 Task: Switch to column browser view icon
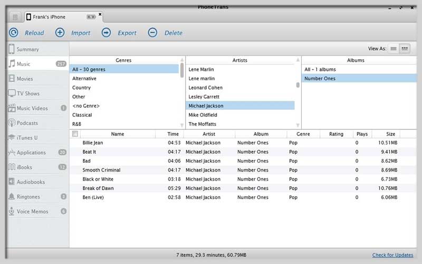[x=405, y=49]
